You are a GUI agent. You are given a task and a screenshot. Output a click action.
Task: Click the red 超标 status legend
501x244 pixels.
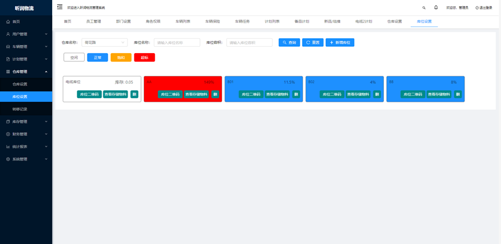pyautogui.click(x=144, y=57)
